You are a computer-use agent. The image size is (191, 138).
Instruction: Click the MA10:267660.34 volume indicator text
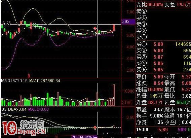tap(45, 81)
